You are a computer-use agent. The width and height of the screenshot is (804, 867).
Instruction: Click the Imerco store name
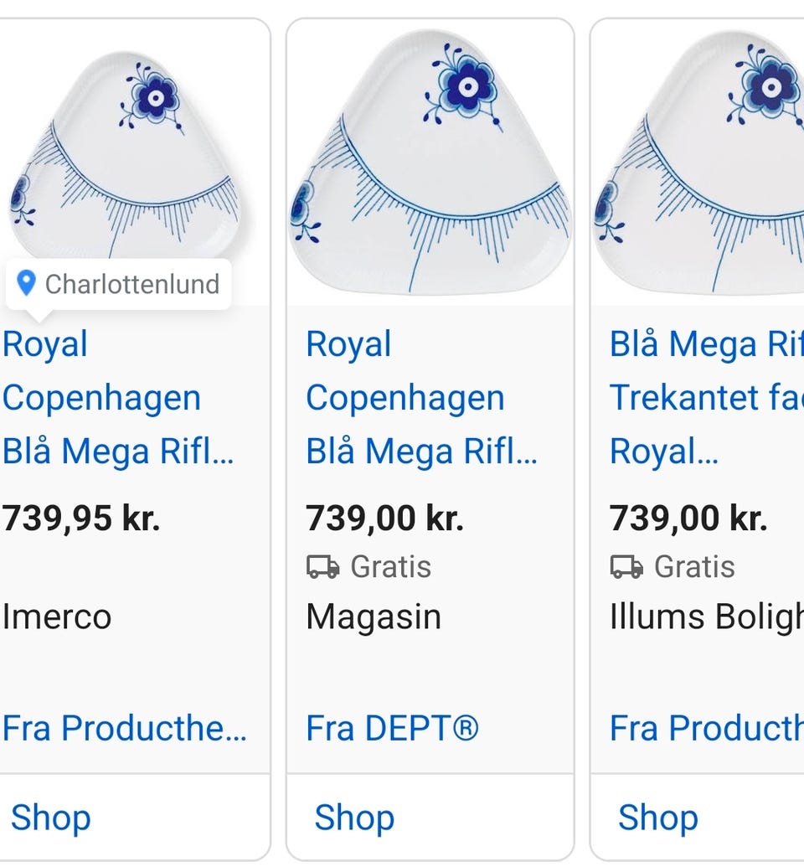(57, 617)
